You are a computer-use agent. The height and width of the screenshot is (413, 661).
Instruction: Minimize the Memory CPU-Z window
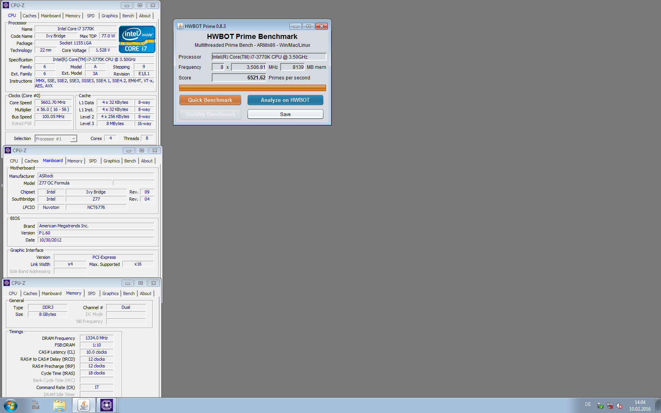(127, 283)
